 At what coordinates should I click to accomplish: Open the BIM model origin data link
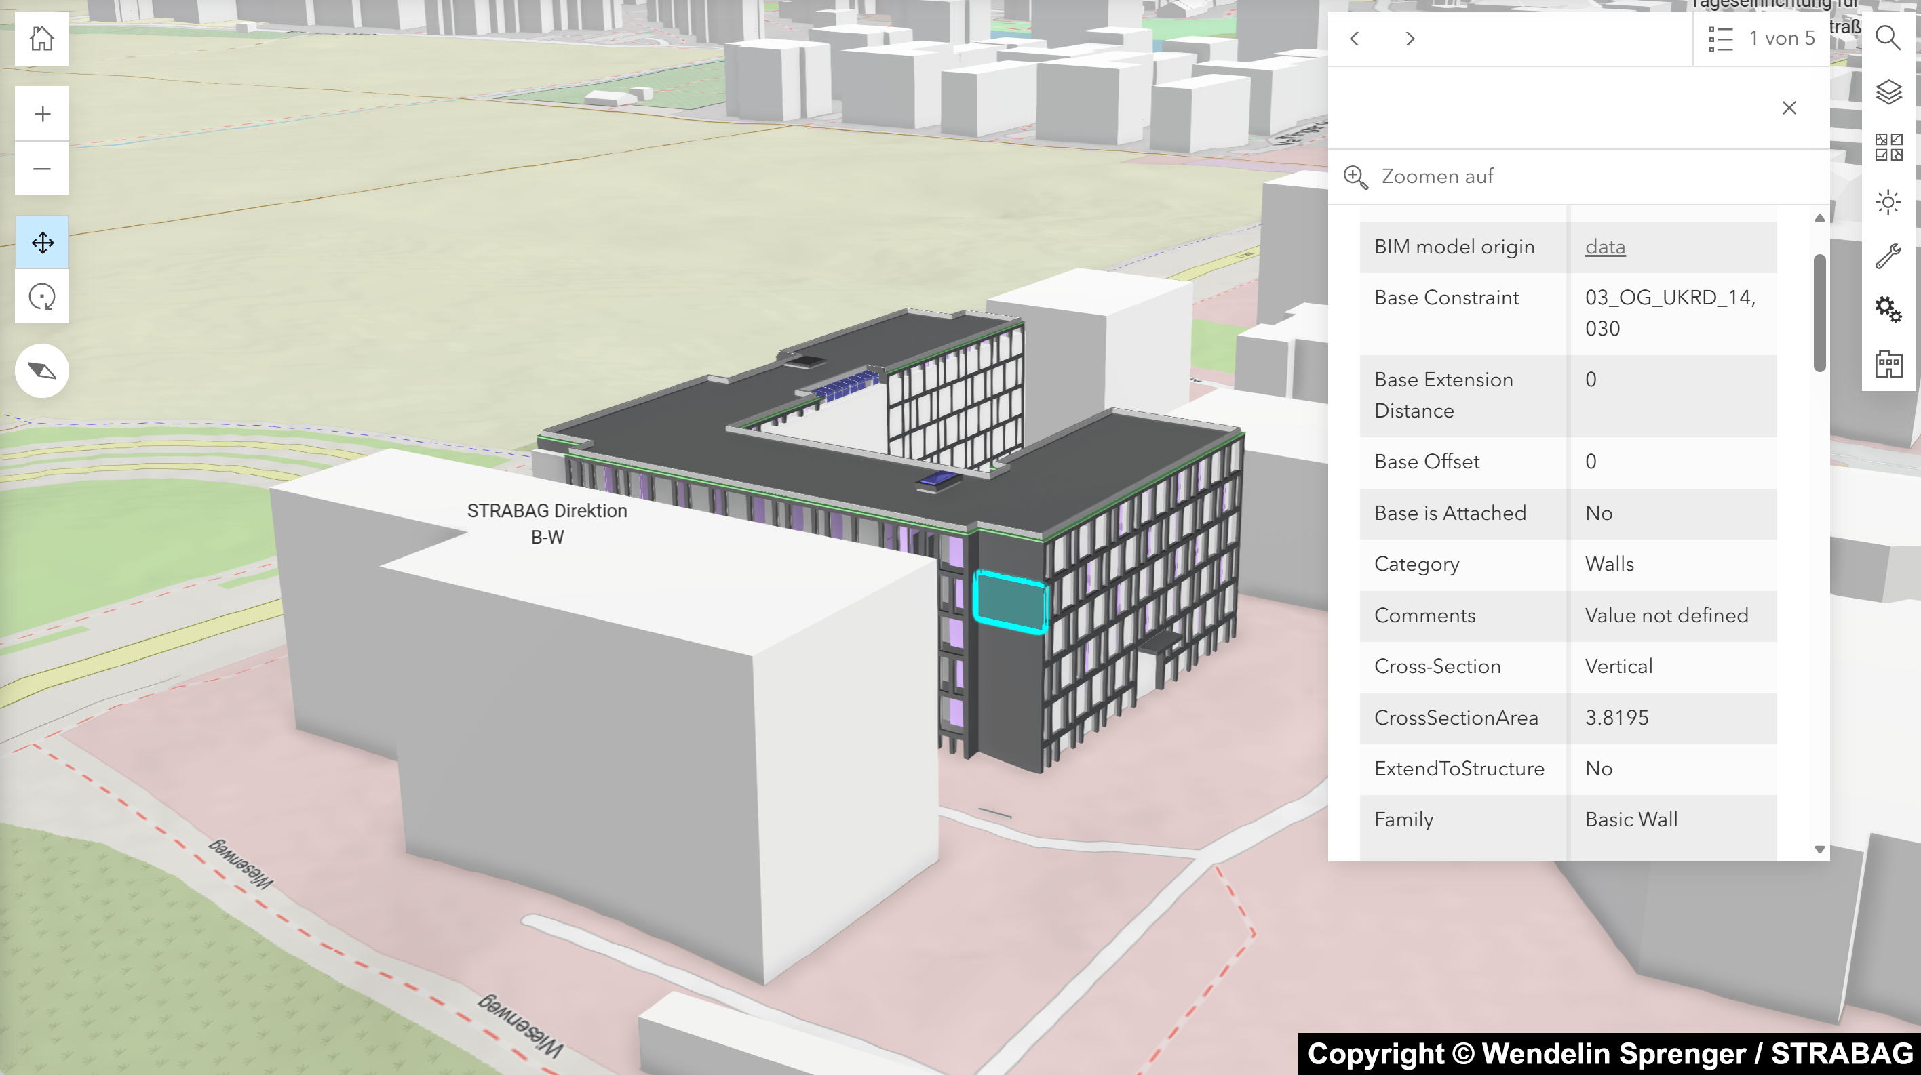tap(1605, 247)
